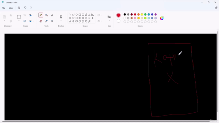Select the Magnifier zoom tool
The height and width of the screenshot is (123, 219).
tap(52, 21)
